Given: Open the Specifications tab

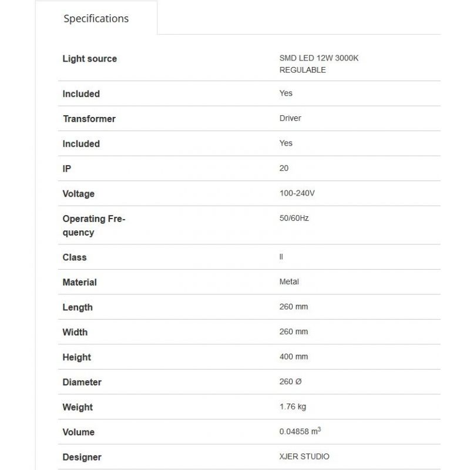Looking at the screenshot, I should click(x=96, y=19).
